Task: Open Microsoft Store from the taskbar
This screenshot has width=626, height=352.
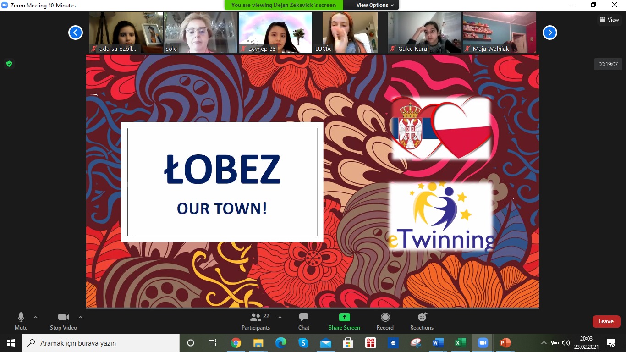Action: pyautogui.click(x=348, y=343)
